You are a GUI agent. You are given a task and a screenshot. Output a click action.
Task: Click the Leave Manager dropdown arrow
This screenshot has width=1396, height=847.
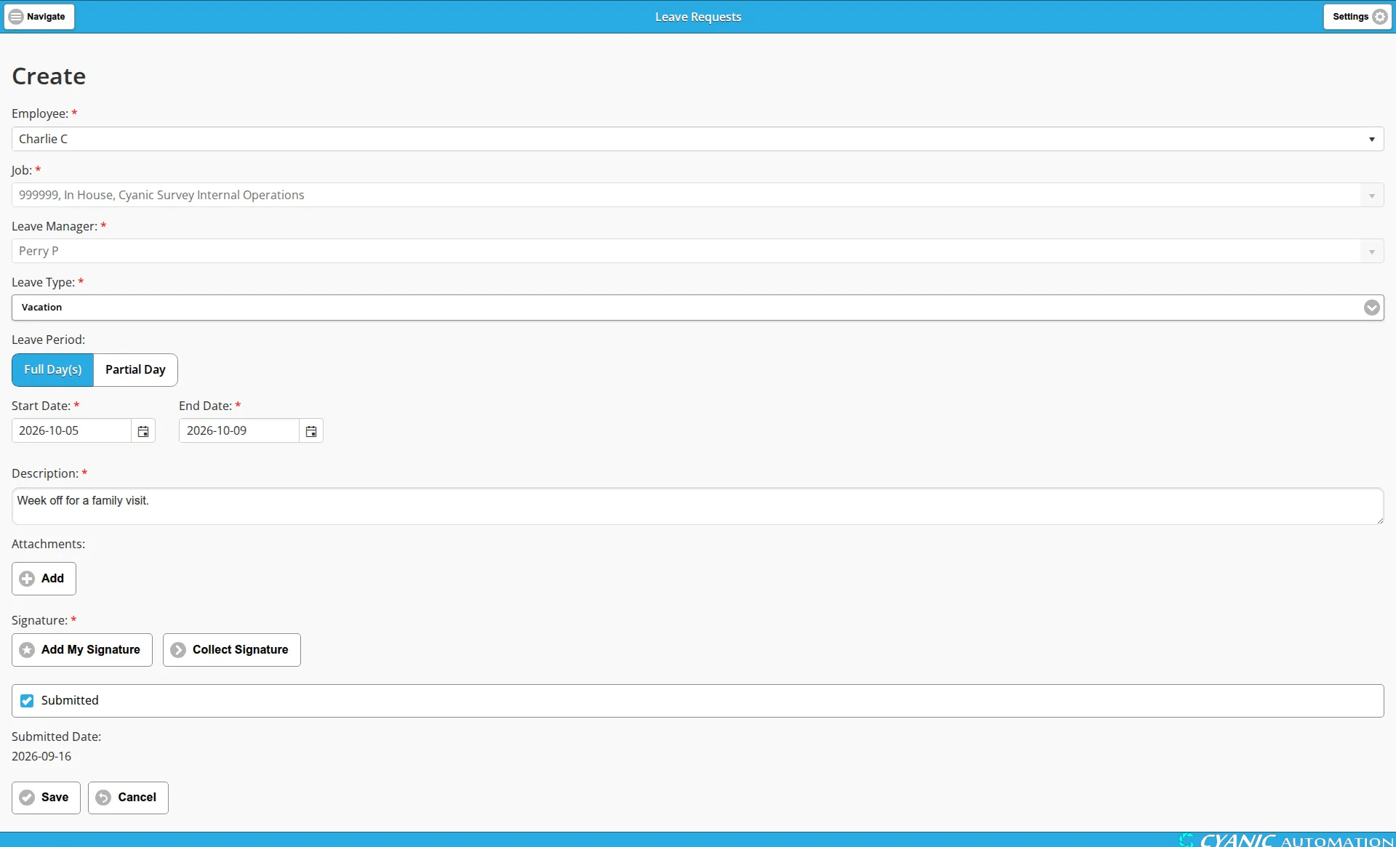pos(1371,251)
